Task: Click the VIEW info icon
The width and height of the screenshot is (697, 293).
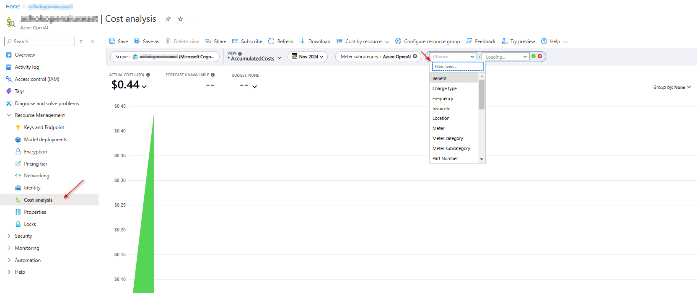Action: point(240,54)
